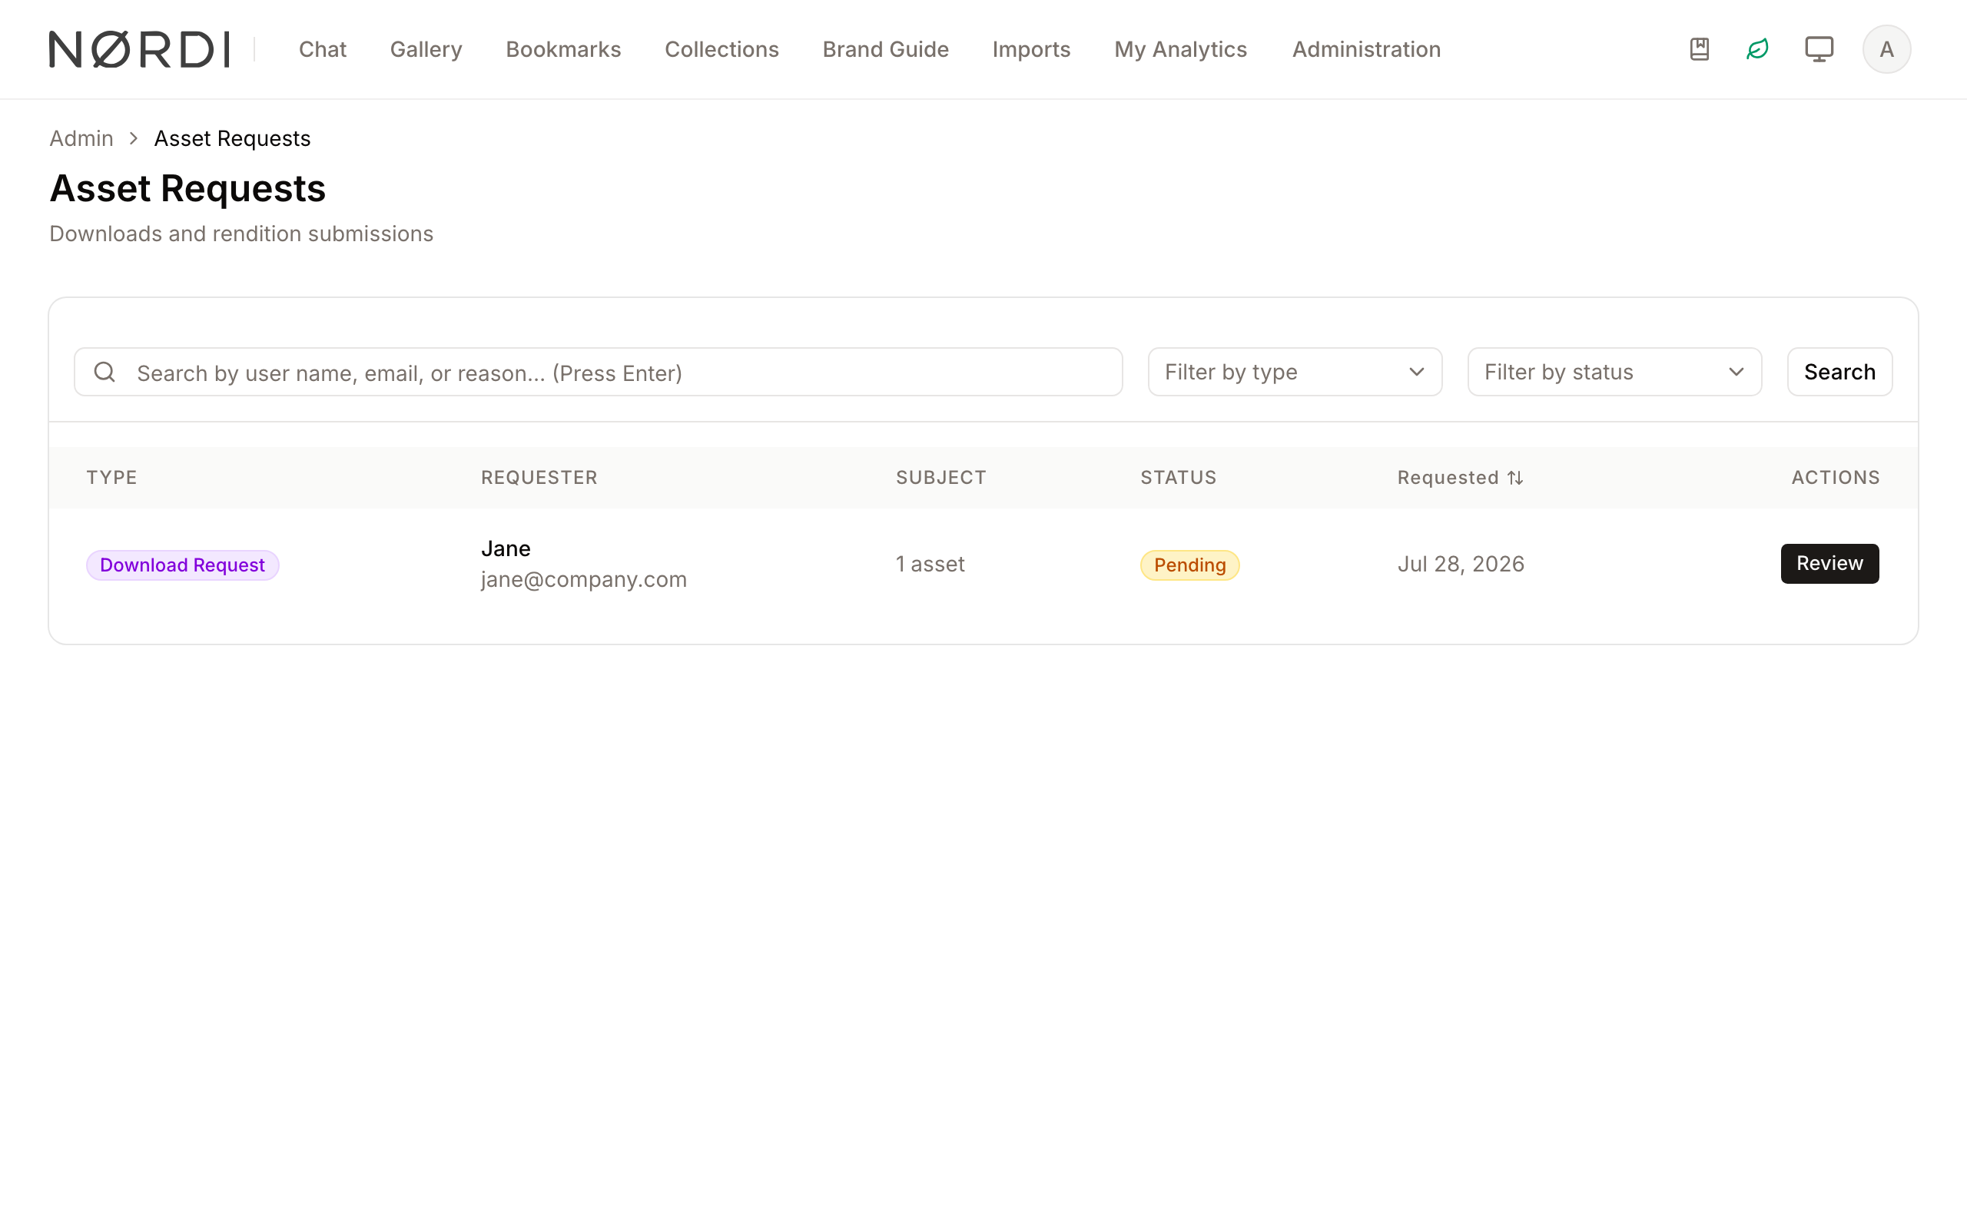The width and height of the screenshot is (1967, 1229).
Task: Focus the search by user name field
Action: point(599,373)
